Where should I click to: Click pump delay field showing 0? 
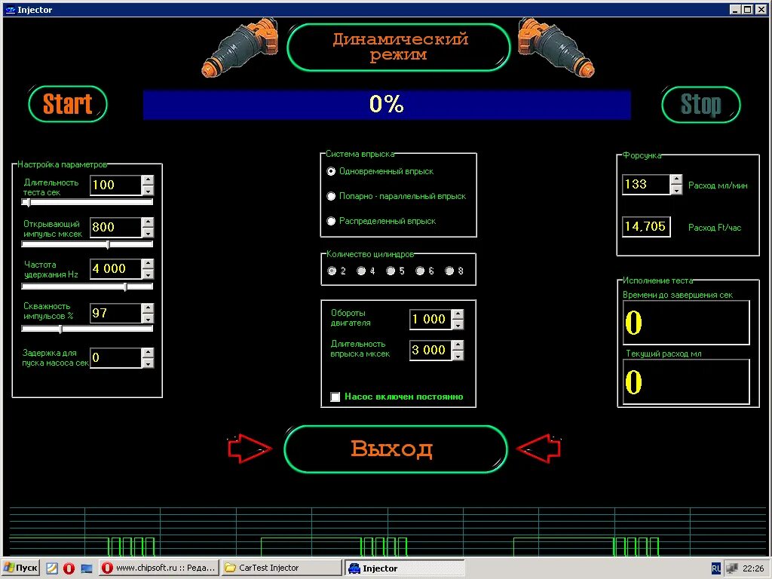[x=116, y=358]
